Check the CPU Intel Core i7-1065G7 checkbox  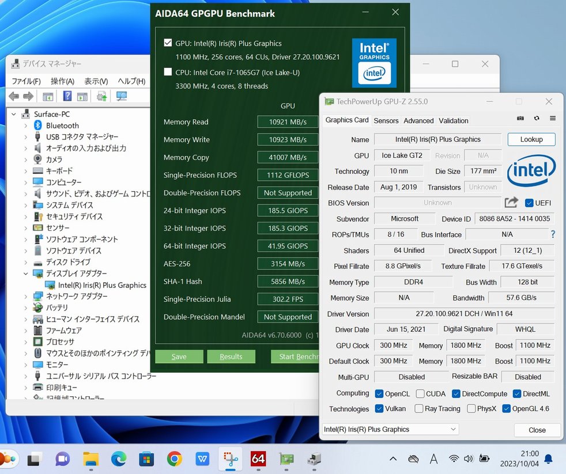point(168,72)
